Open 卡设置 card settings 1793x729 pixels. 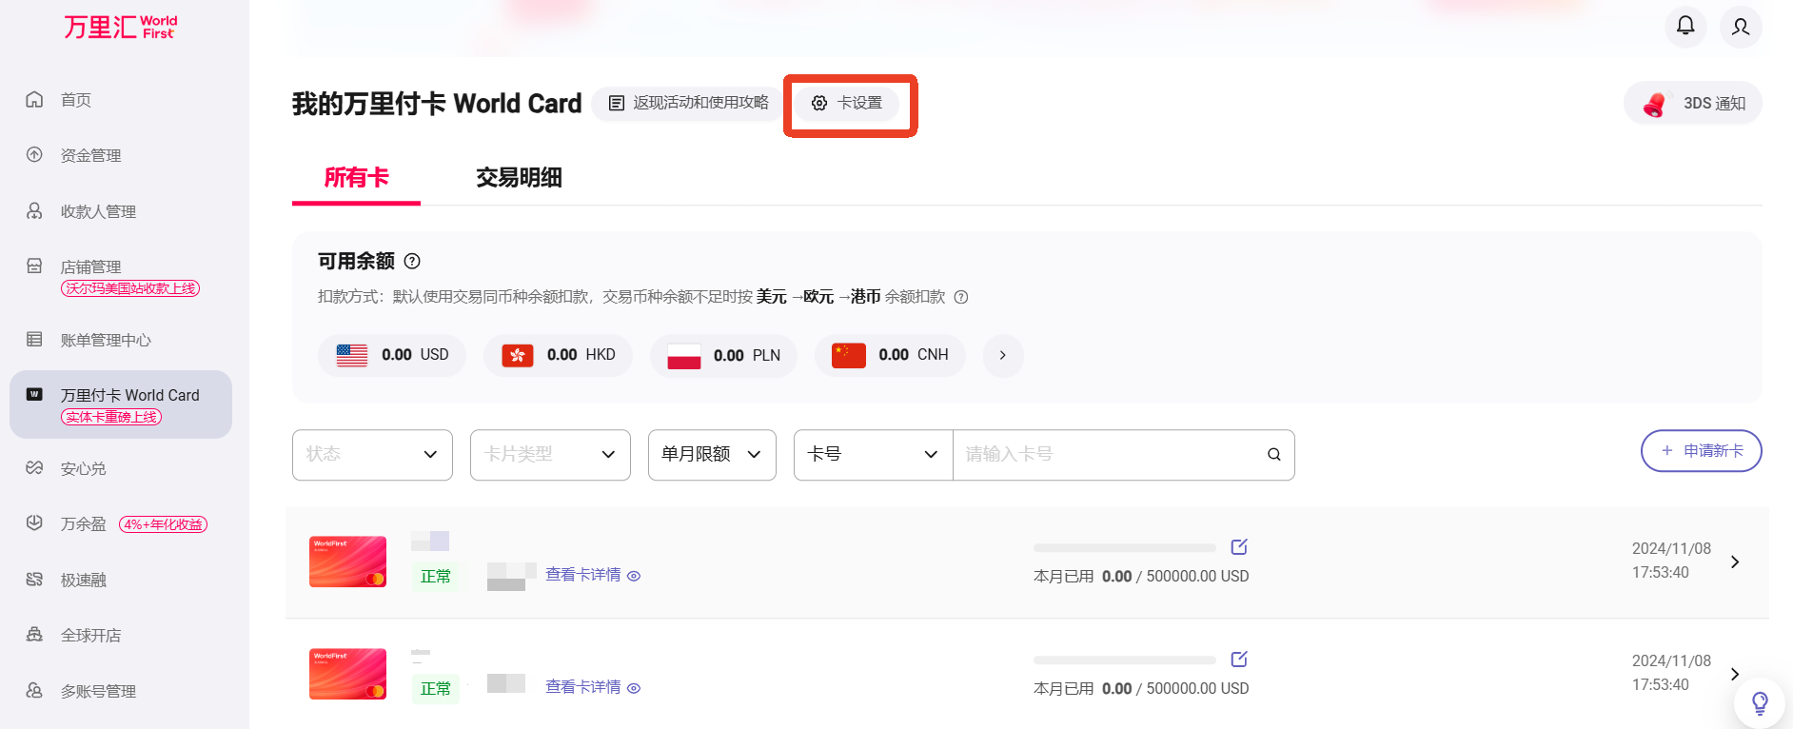(847, 103)
